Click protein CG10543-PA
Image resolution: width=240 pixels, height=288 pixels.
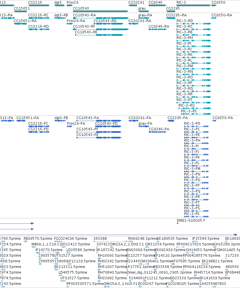[88, 118]
